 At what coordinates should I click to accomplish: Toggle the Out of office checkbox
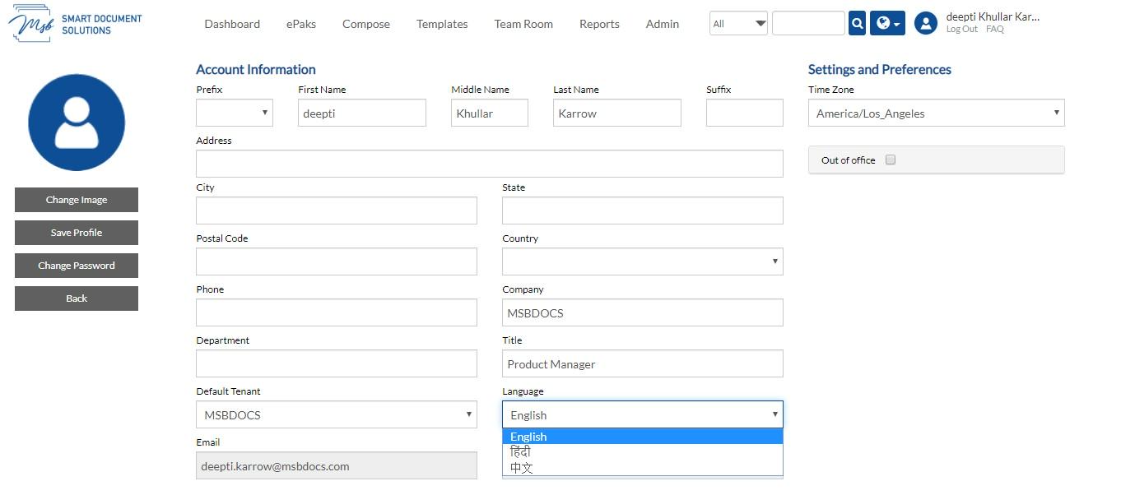[891, 160]
